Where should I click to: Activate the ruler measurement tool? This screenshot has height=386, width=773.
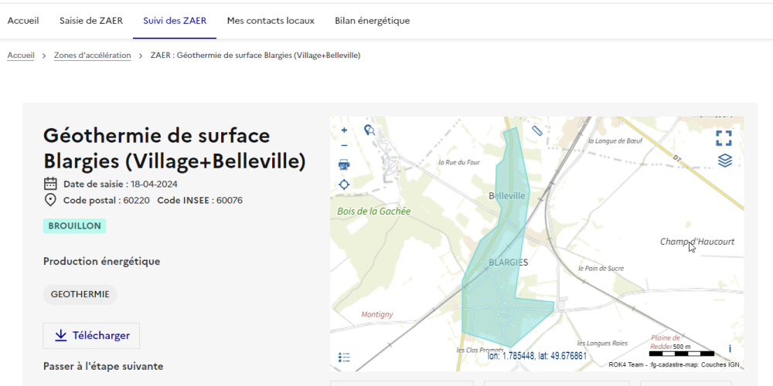pyautogui.click(x=538, y=130)
